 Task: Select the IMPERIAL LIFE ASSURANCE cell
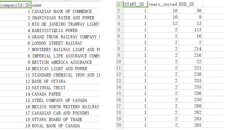point(66,56)
